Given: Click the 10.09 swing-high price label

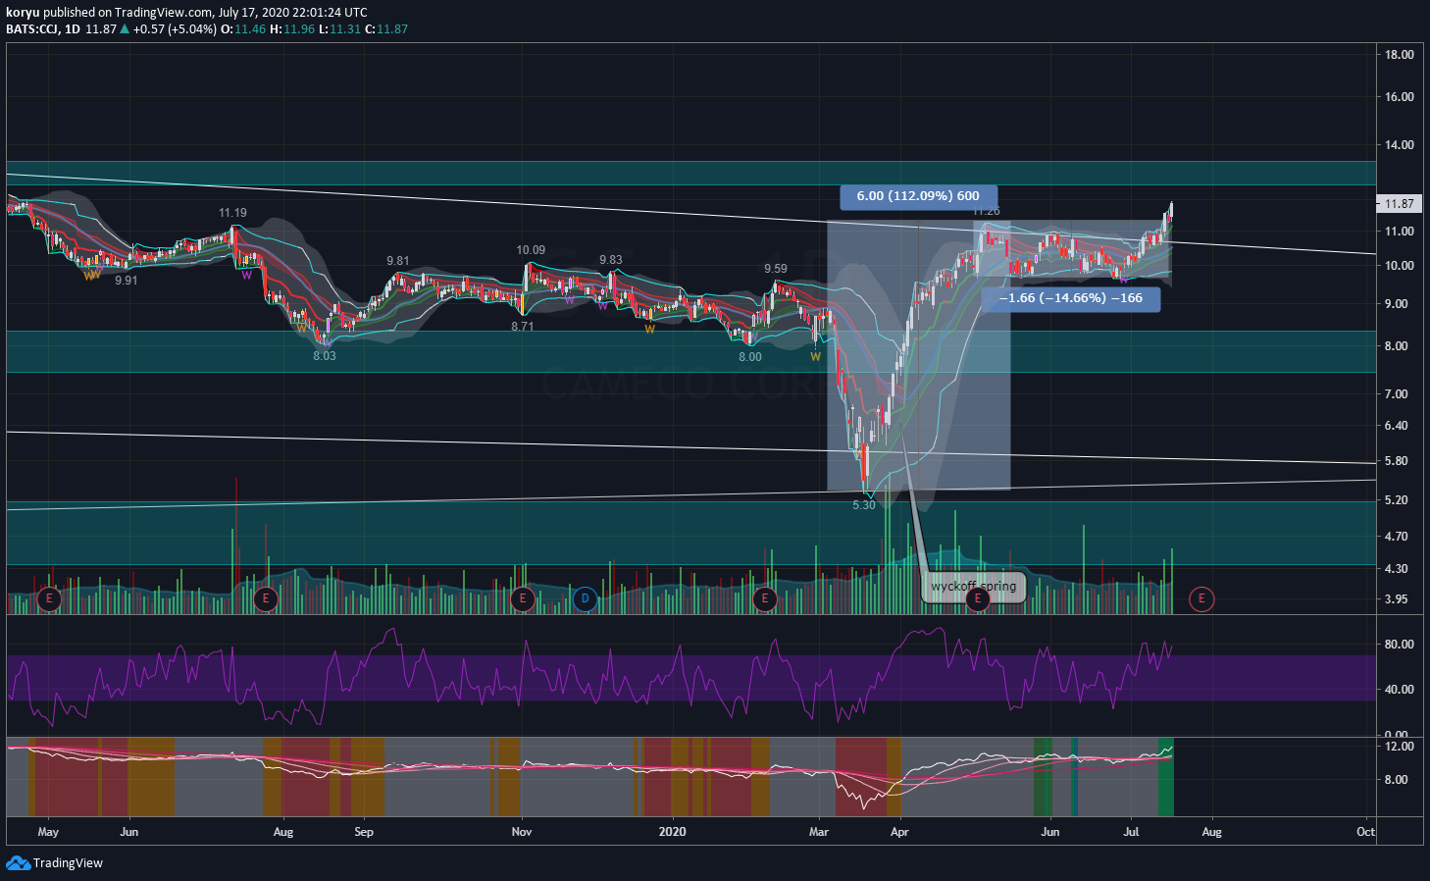Looking at the screenshot, I should [531, 251].
